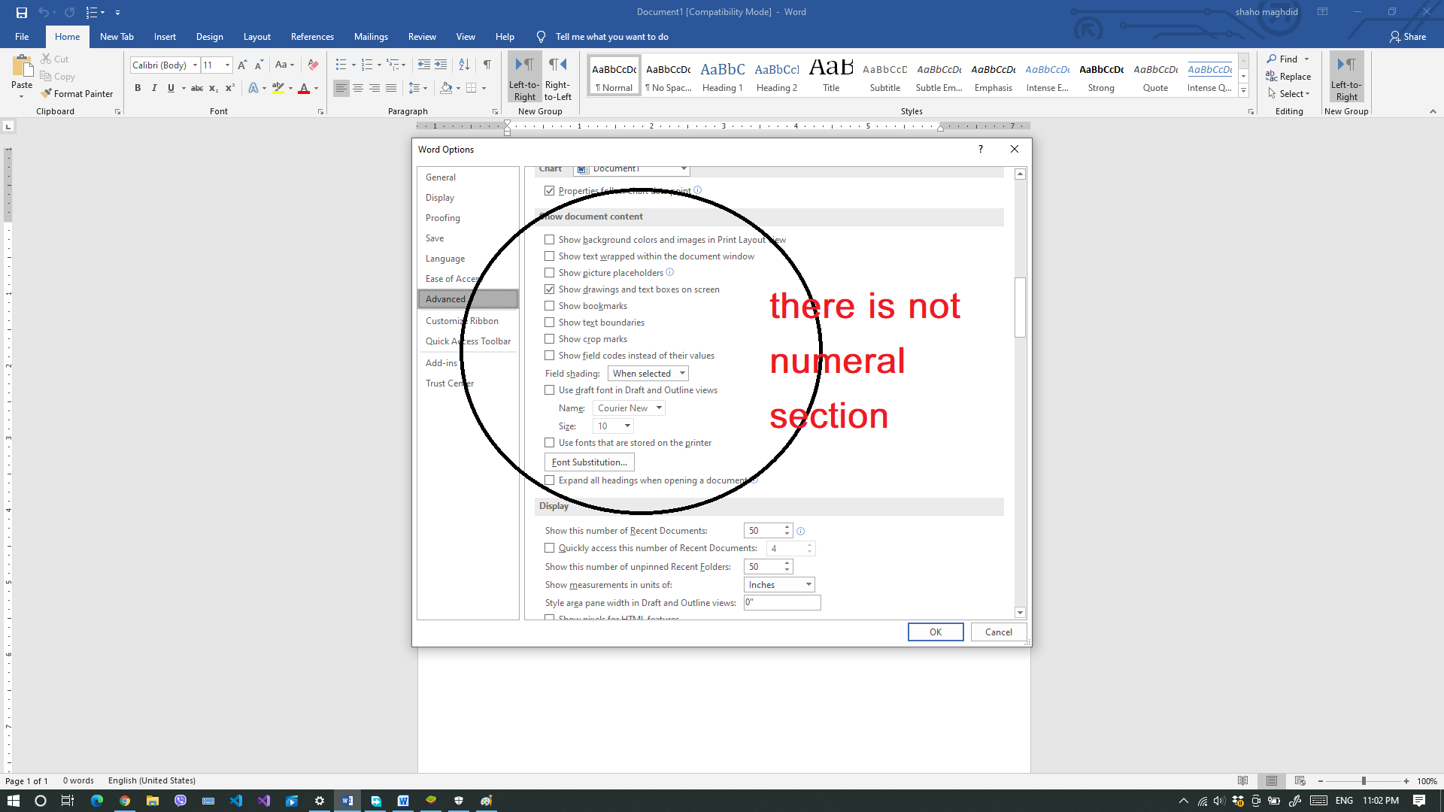The image size is (1444, 812).
Task: Toggle Show/Hide paragraph marks icon
Action: tap(487, 65)
